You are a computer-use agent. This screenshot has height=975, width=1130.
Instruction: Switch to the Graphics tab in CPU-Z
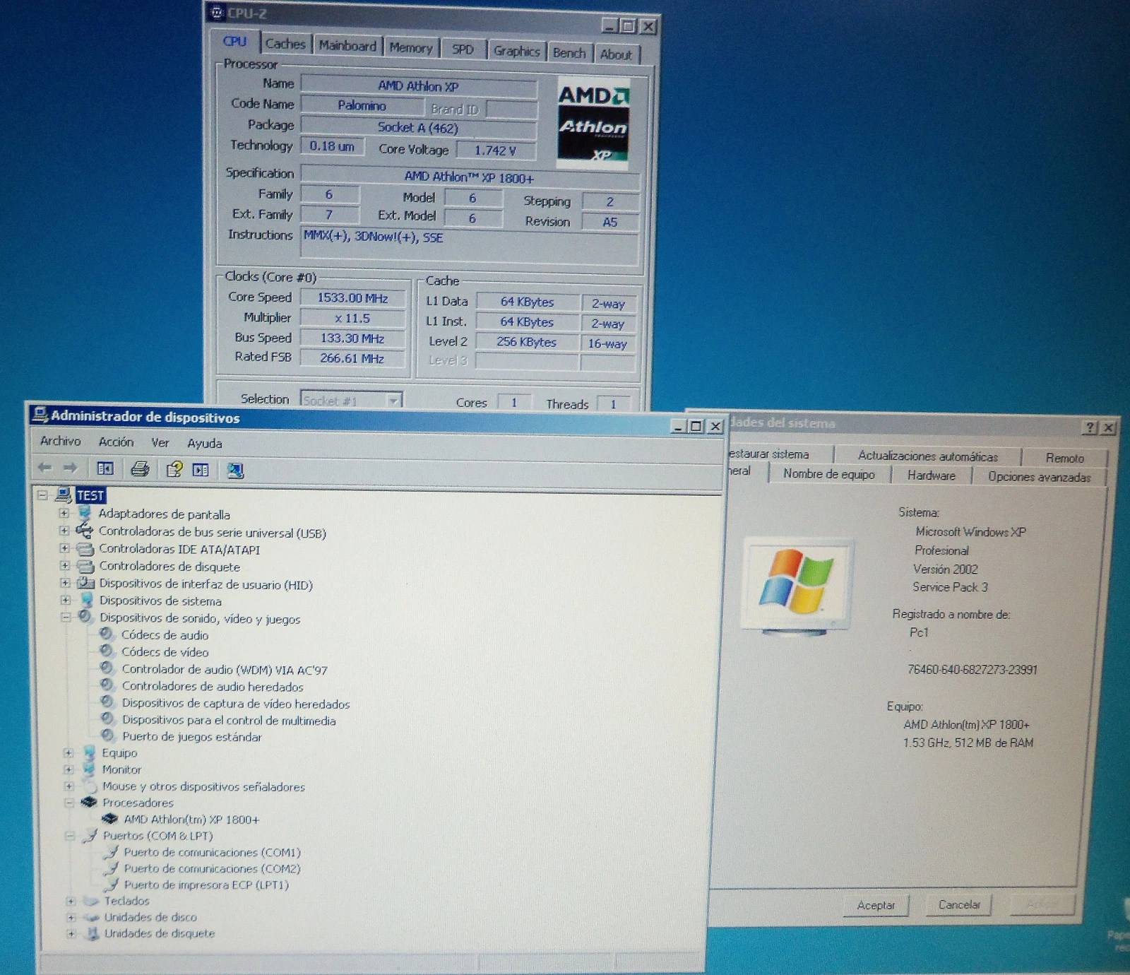point(516,51)
